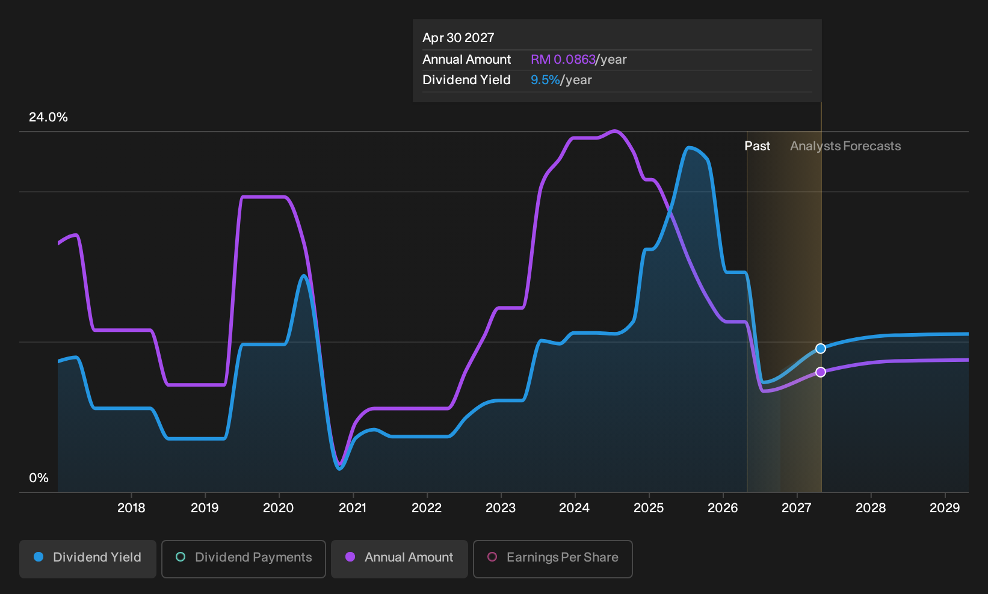
Task: Enable the Earnings Per Share series
Action: tap(553, 559)
